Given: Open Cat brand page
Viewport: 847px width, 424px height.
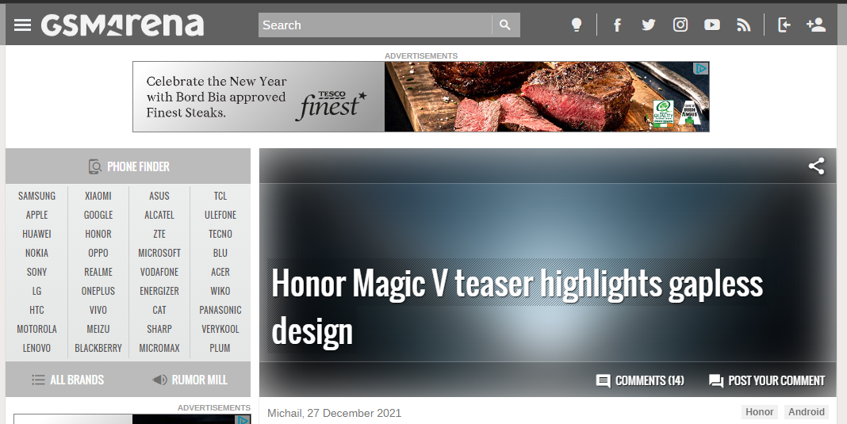Looking at the screenshot, I should point(159,310).
